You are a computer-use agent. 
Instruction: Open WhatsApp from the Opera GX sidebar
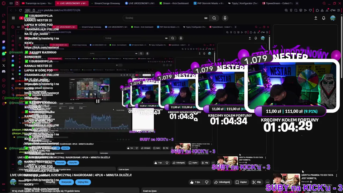click(3, 54)
